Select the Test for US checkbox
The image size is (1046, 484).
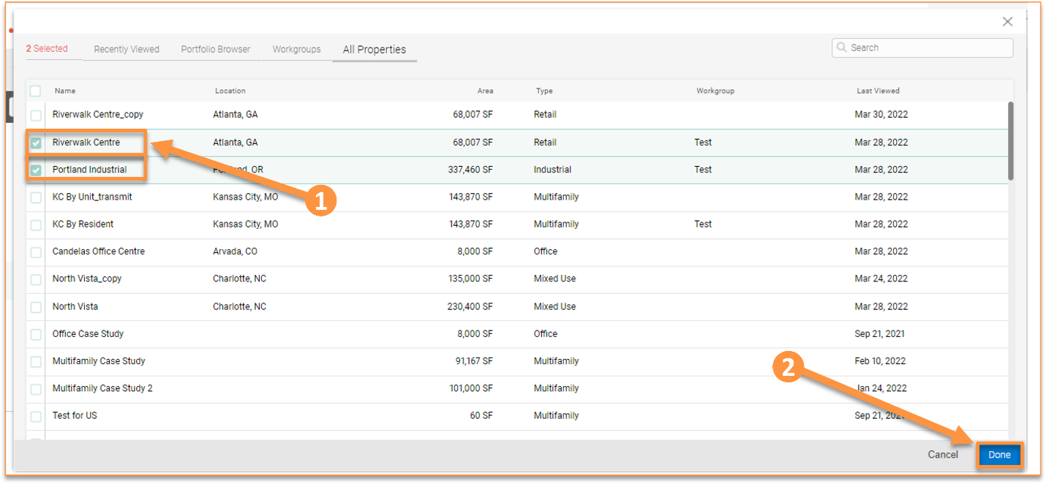point(35,415)
